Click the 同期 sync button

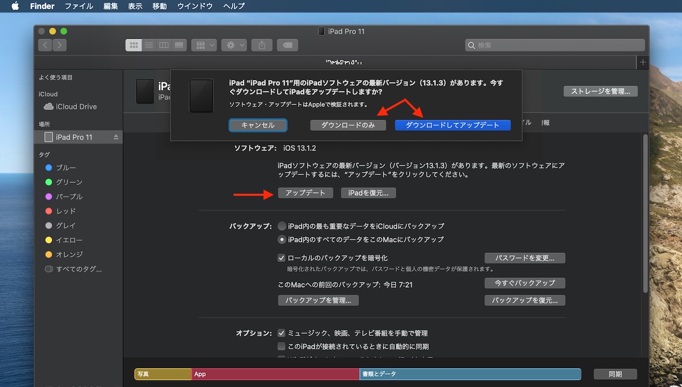(615, 374)
